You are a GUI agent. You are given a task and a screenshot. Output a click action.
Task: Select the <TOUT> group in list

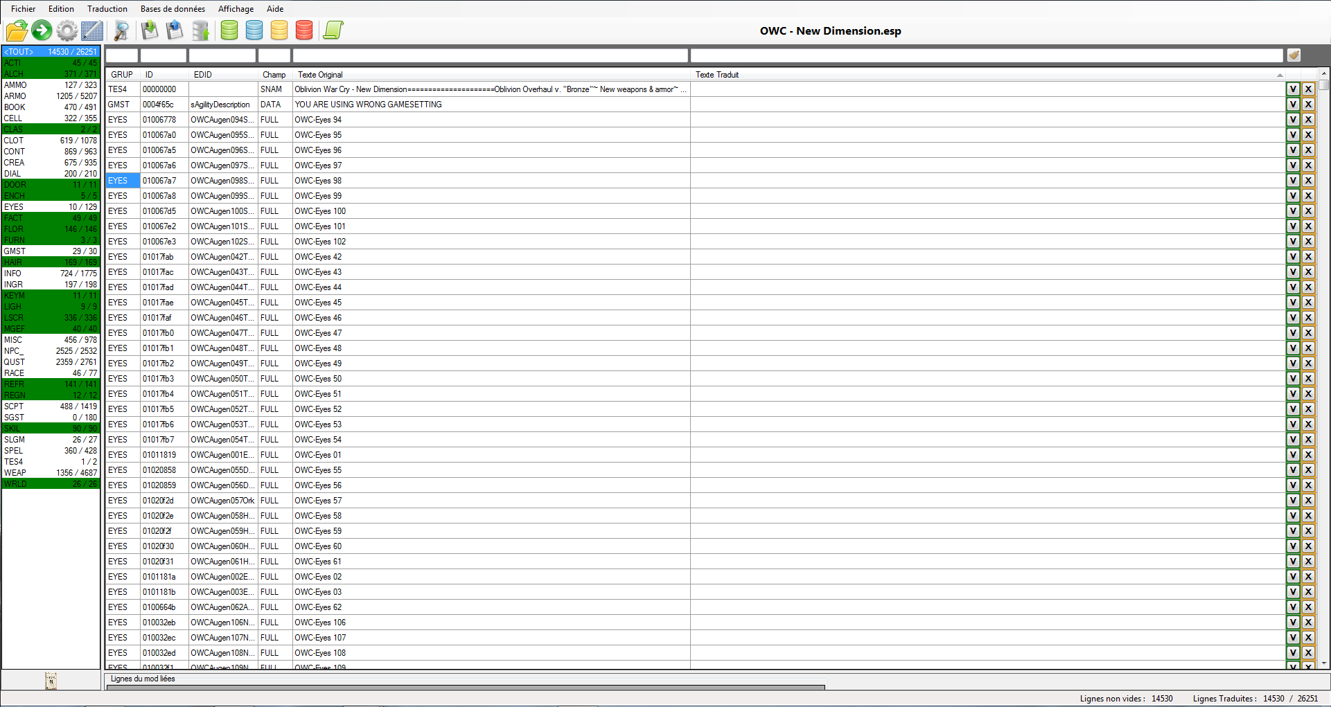click(51, 52)
